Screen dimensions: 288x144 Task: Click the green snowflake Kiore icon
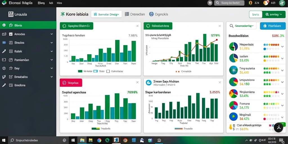click(63, 14)
